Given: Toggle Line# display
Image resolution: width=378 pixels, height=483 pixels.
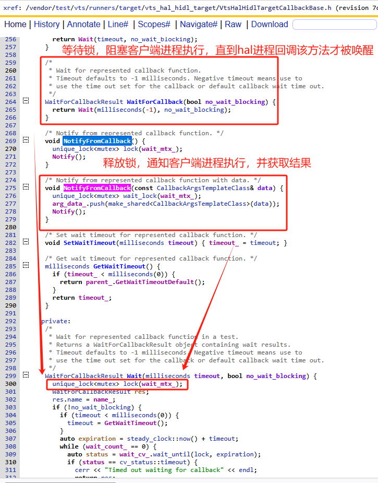Looking at the screenshot, I should [x=118, y=25].
